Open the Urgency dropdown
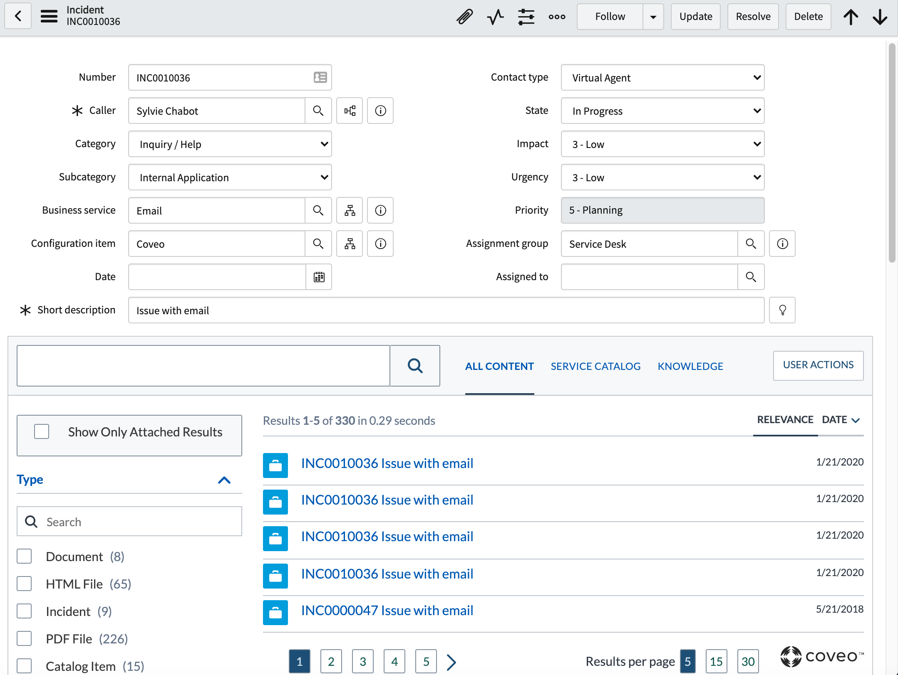898x675 pixels. pos(662,177)
